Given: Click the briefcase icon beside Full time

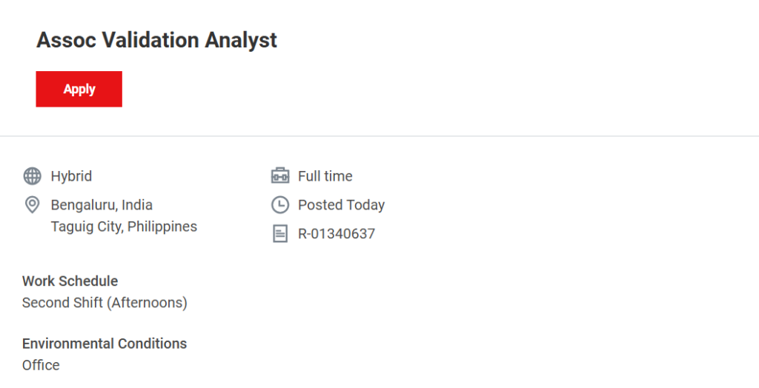Looking at the screenshot, I should coord(279,176).
